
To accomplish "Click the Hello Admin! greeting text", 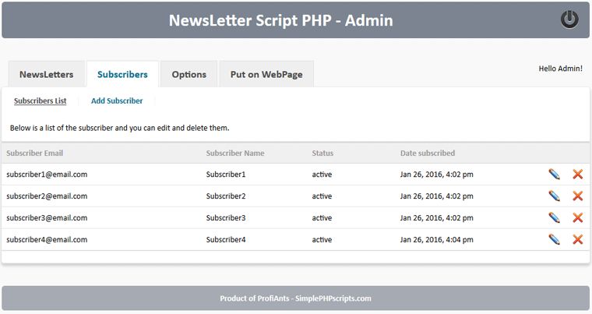I will click(560, 69).
